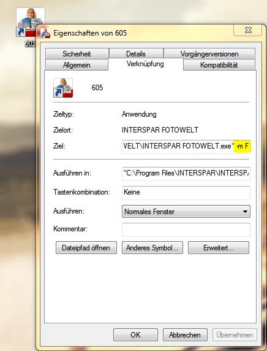
Task: Cancel with the Abbrechen button
Action: tap(185, 335)
